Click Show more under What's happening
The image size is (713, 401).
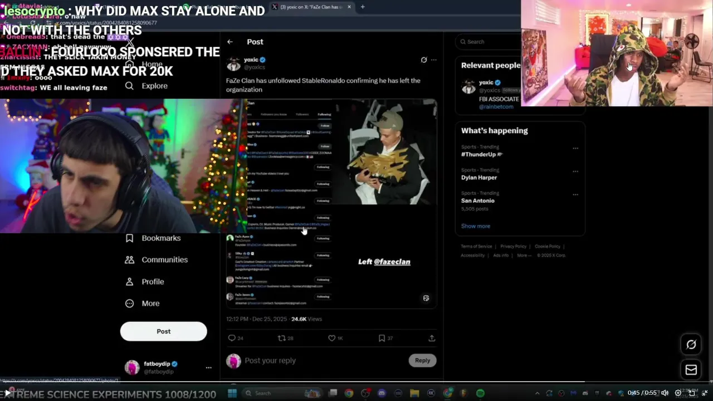point(476,226)
